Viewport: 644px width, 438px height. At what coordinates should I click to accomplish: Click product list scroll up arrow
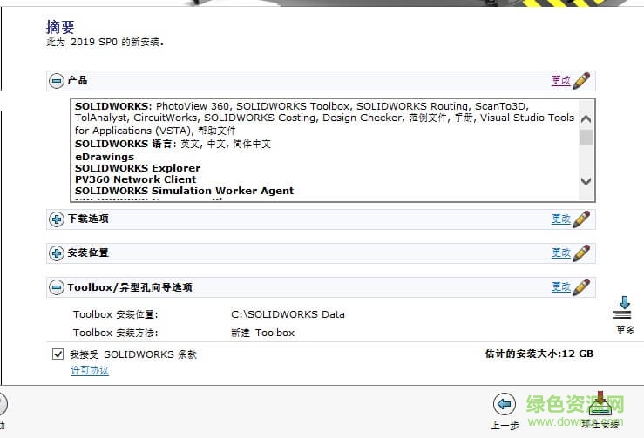tap(586, 119)
